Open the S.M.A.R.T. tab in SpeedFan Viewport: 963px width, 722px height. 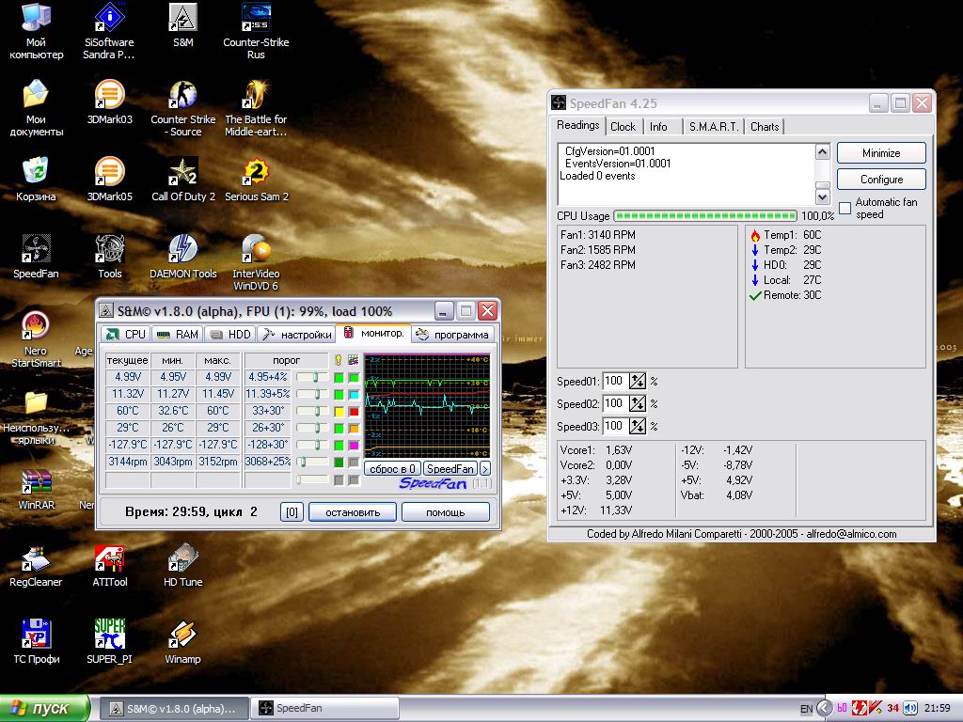click(714, 127)
